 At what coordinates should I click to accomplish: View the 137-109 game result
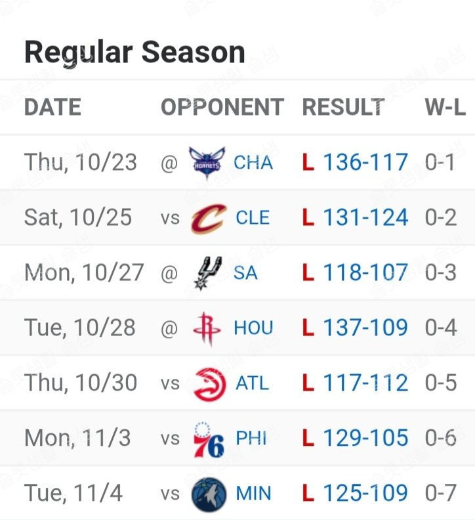click(x=365, y=328)
